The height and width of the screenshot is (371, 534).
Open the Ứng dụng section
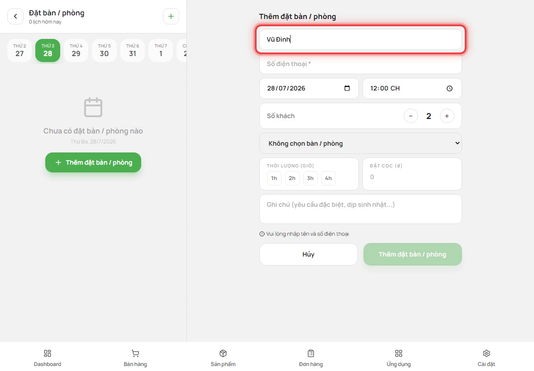tap(398, 358)
